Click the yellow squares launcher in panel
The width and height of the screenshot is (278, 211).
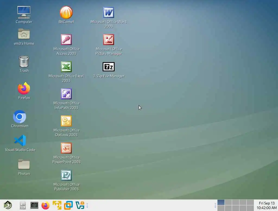pos(57,205)
